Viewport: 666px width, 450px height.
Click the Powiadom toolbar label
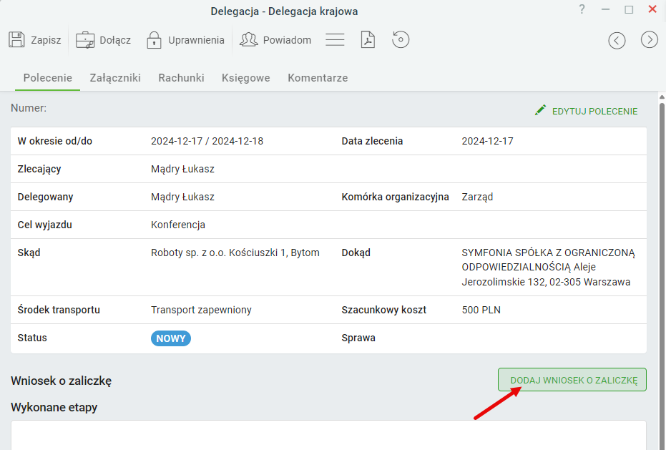click(287, 40)
